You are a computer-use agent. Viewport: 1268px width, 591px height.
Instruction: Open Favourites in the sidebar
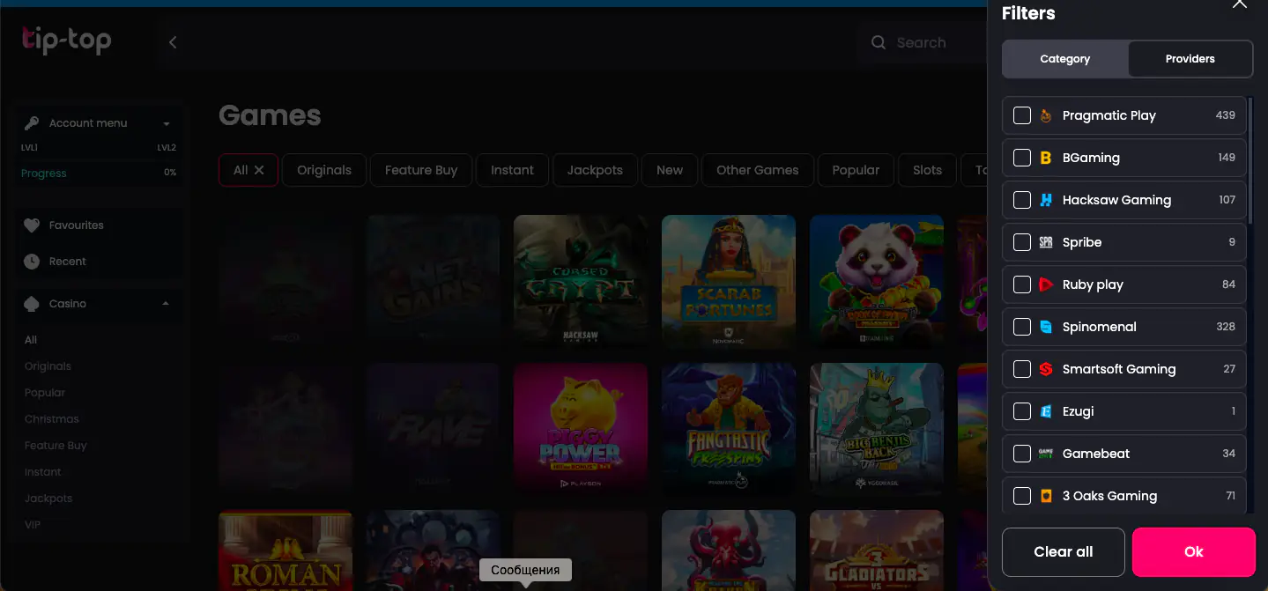tap(77, 225)
